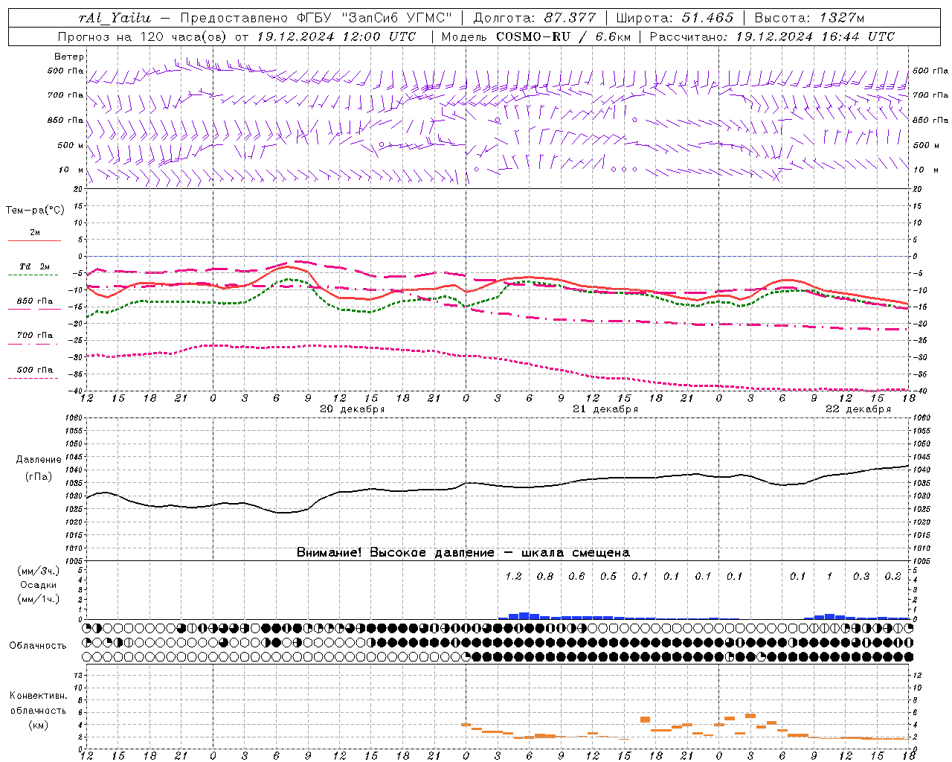
Task: Click 'Рассчитано: 19.12.2024 16:44 UTC' timestamp
Action: pos(772,36)
